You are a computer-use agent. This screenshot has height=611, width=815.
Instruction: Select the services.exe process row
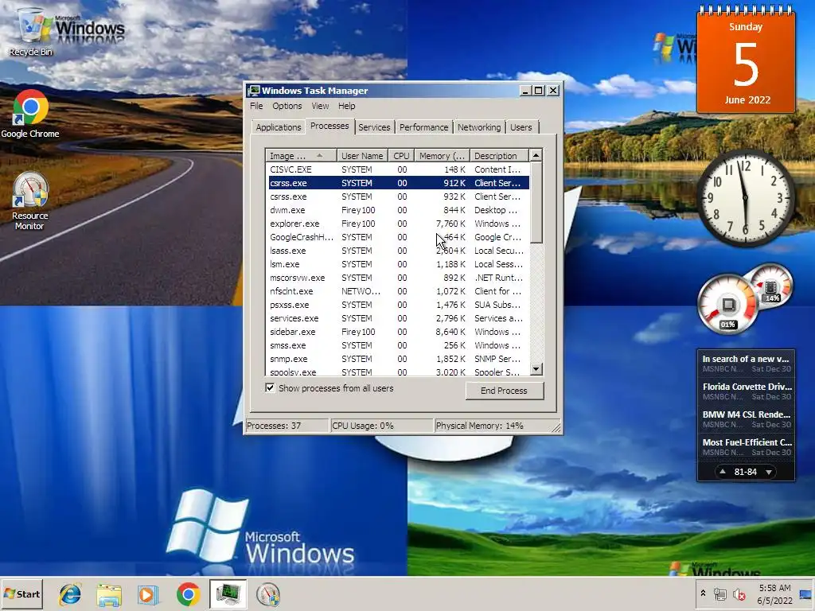point(398,318)
